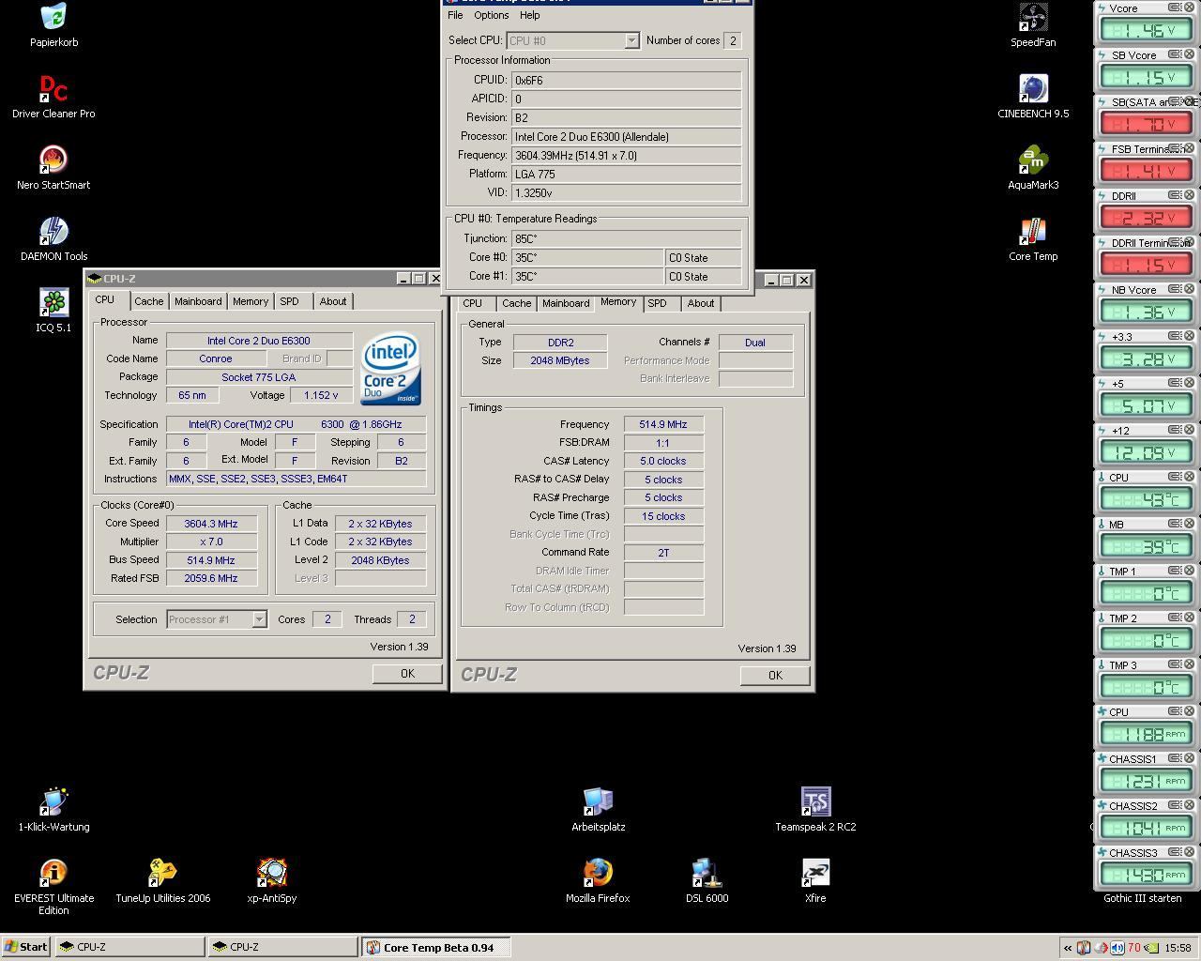This screenshot has height=961, width=1201.
Task: Click the Windows Start button
Action: point(25,947)
